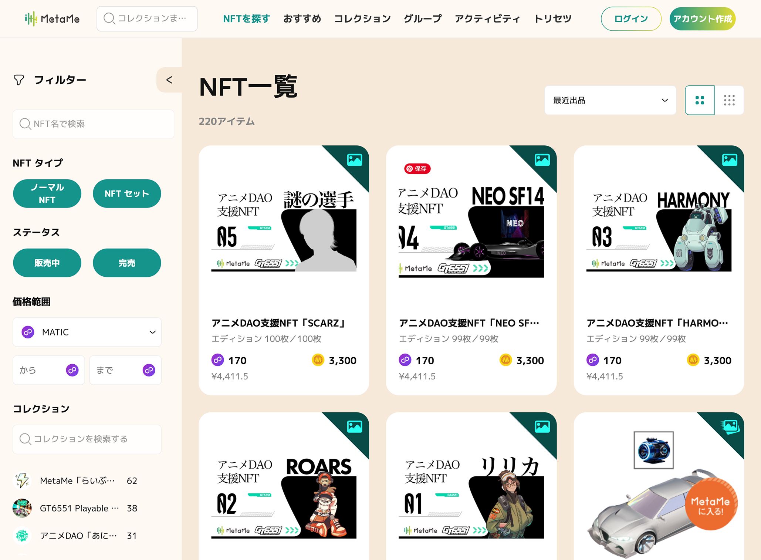Click the filter funnel icon
The image size is (761, 560).
(19, 80)
